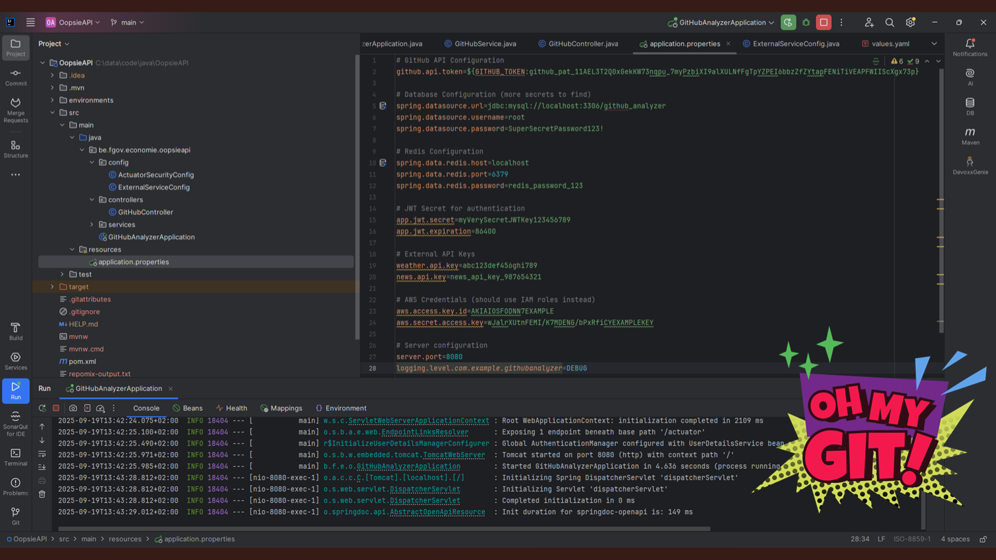The width and height of the screenshot is (996, 560).
Task: Switch to the Beans tab
Action: 188,409
